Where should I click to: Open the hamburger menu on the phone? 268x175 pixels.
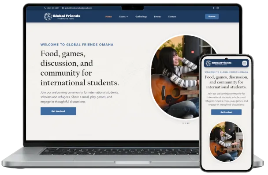[245, 63]
